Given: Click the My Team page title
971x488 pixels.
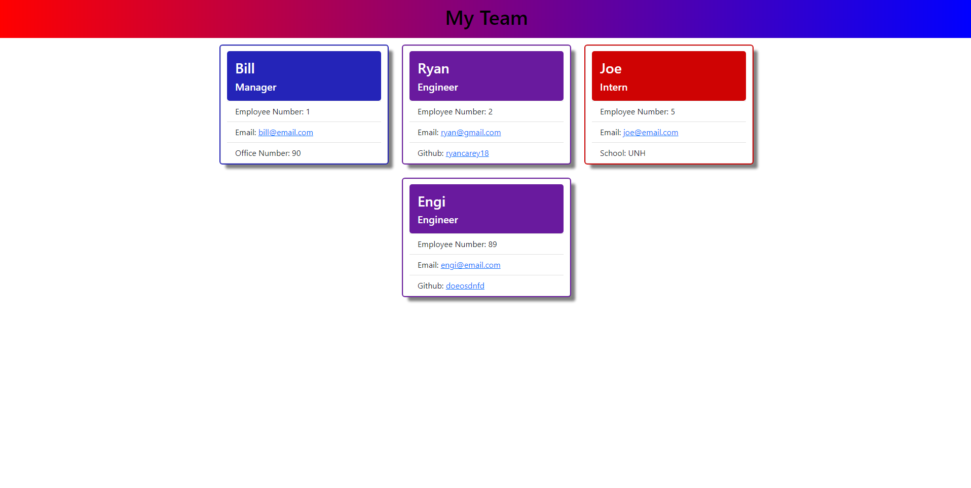Looking at the screenshot, I should [486, 18].
